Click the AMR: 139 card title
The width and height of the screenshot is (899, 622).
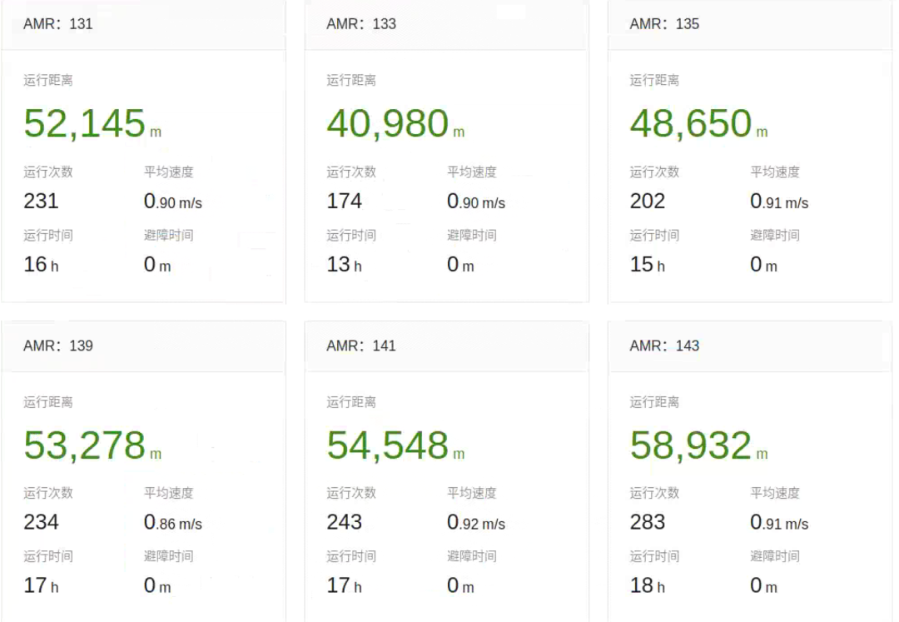tap(58, 346)
